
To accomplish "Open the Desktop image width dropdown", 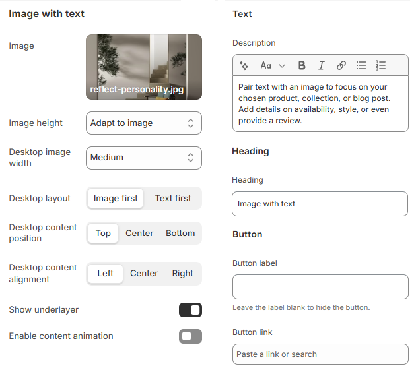I will point(144,158).
